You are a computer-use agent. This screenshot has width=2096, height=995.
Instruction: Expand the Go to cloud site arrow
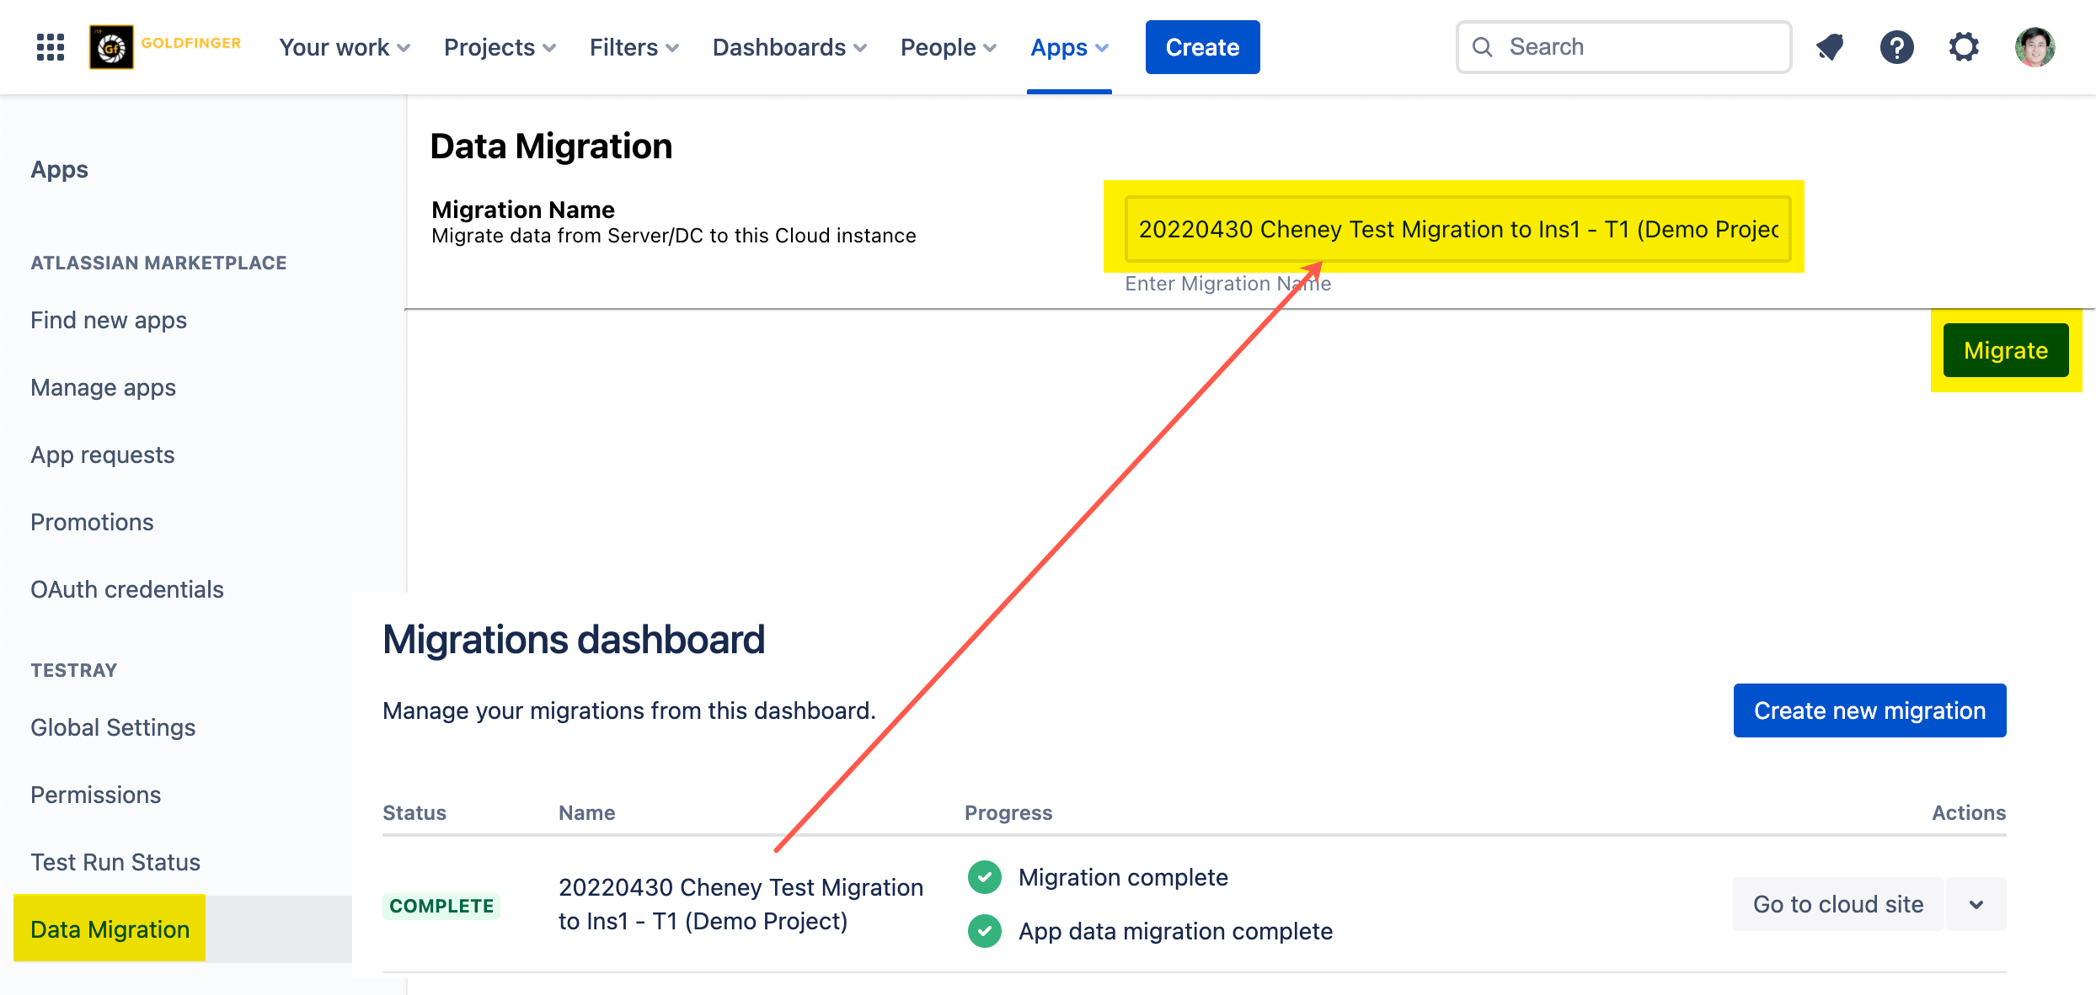(1976, 904)
